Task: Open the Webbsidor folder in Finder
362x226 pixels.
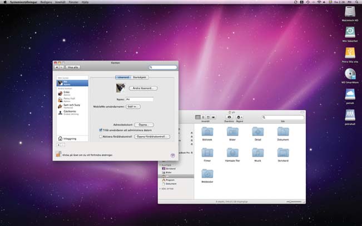Action: [207, 174]
